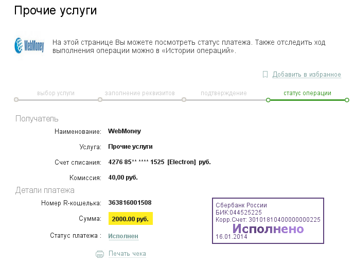Click the Статус платежа : label
354x264 pixels.
(76, 236)
